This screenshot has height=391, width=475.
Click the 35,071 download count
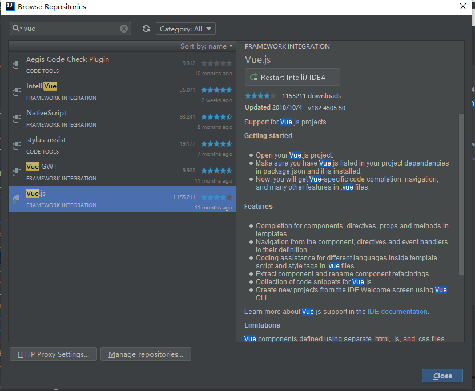[x=187, y=90]
